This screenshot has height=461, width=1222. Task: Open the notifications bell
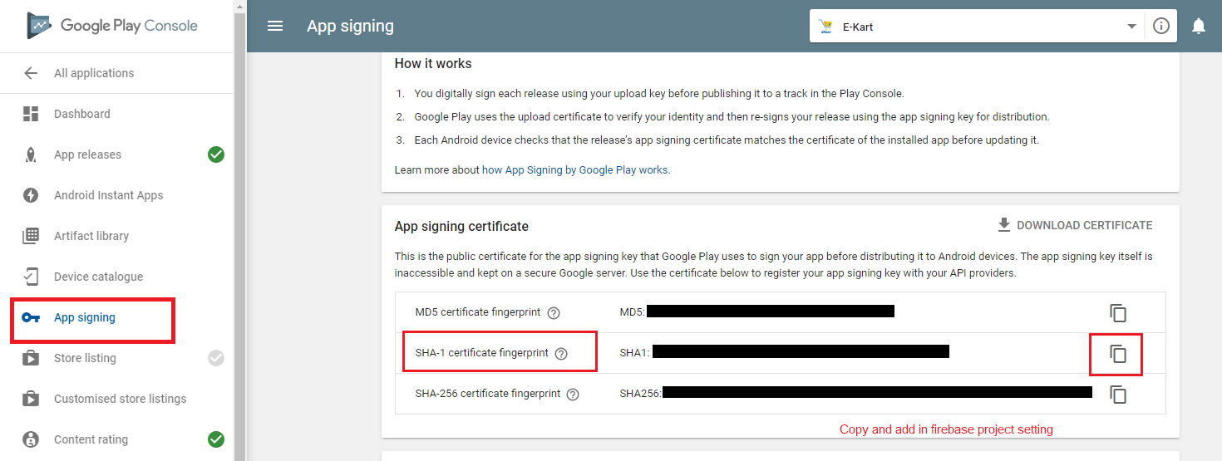tap(1198, 26)
